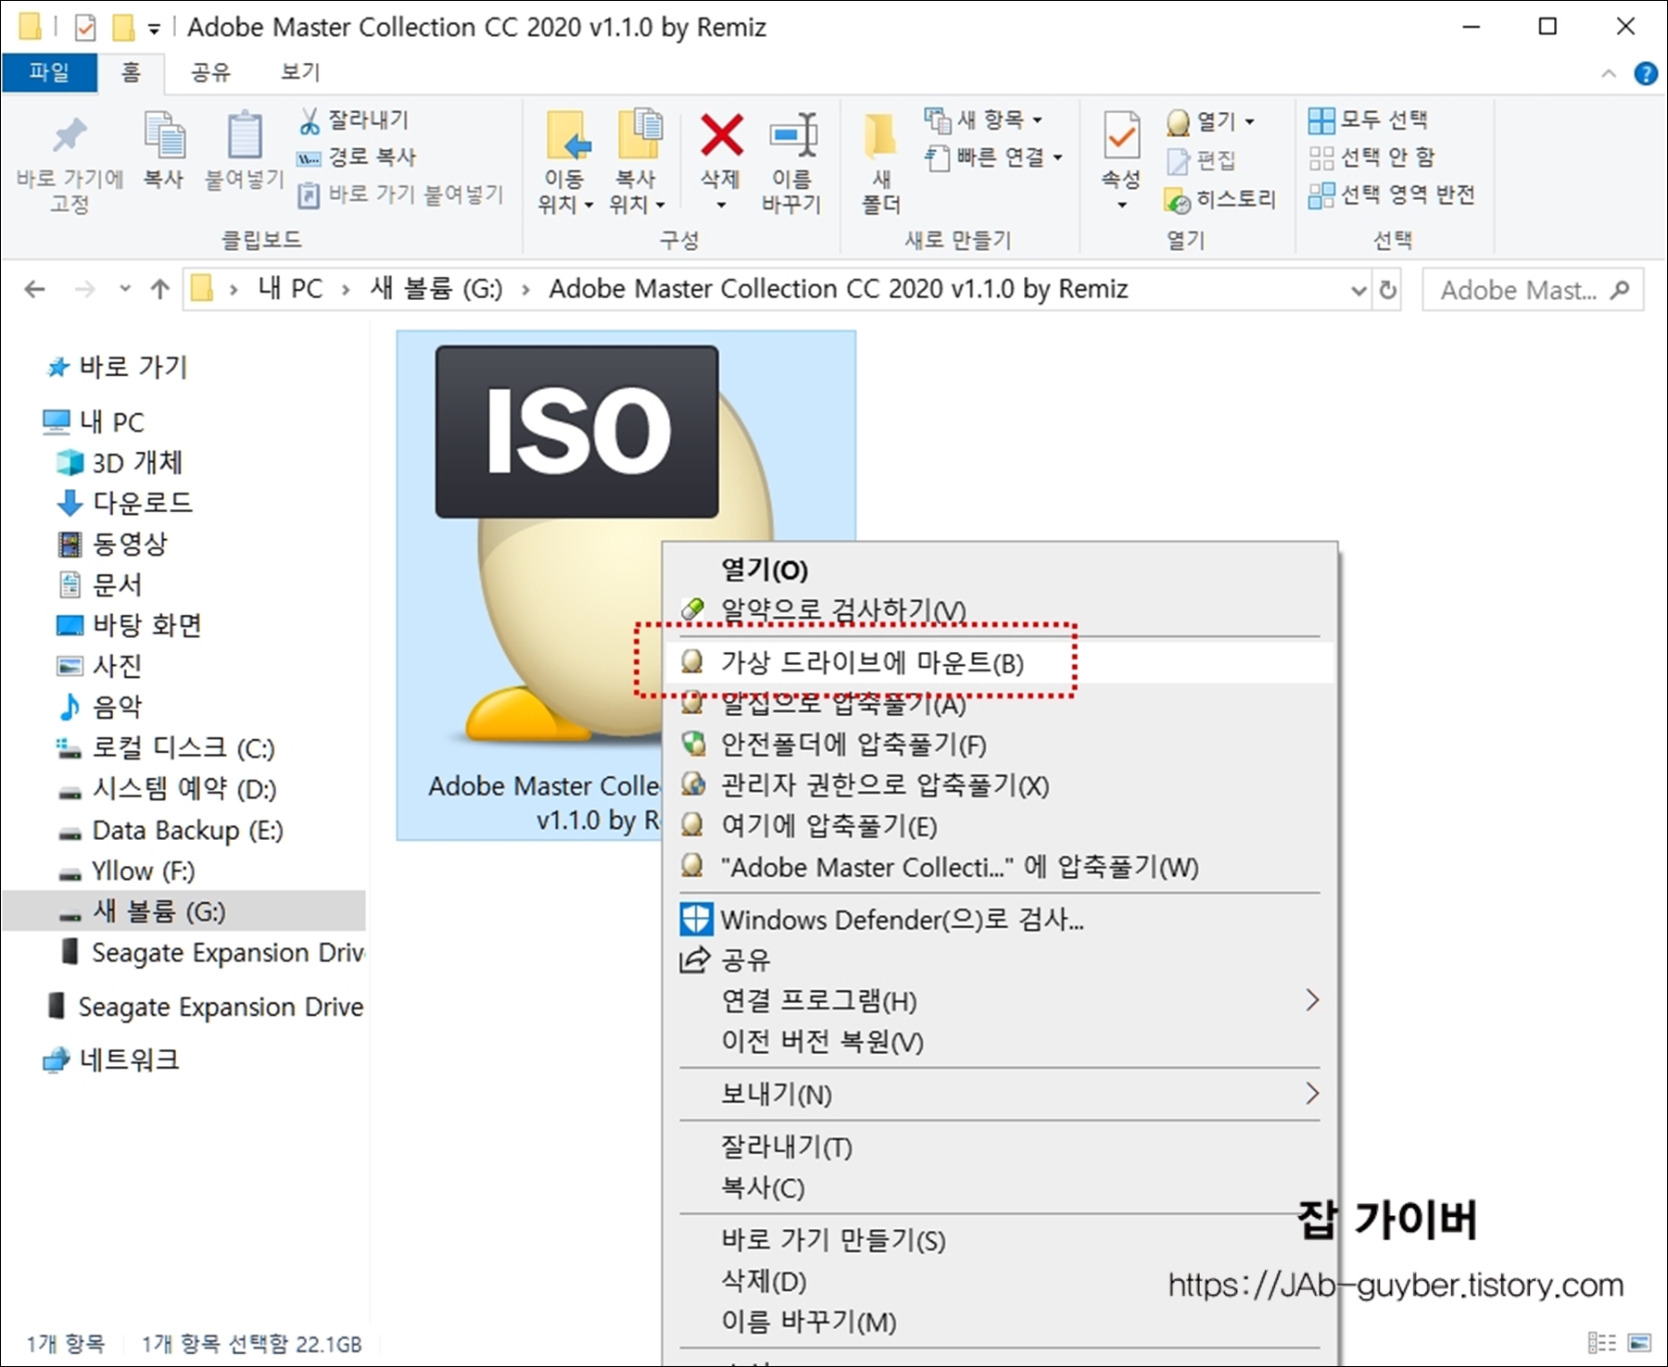
Task: Click the Pin to Quick access (바로 가기에 고정) icon
Action: pos(69,137)
